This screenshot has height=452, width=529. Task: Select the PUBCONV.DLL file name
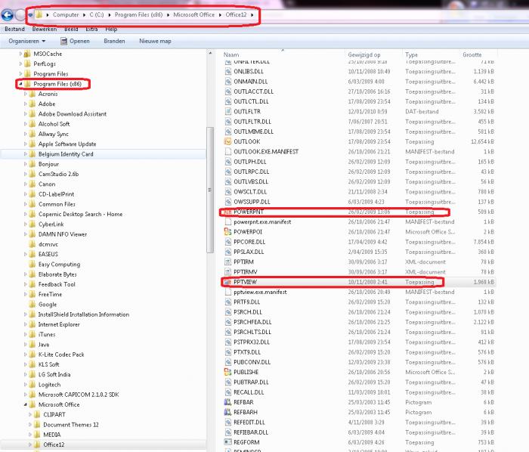click(252, 362)
